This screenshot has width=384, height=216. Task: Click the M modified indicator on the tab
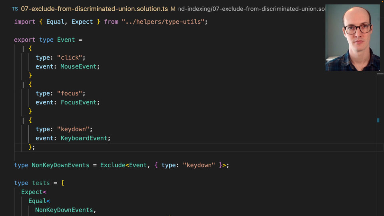click(173, 9)
